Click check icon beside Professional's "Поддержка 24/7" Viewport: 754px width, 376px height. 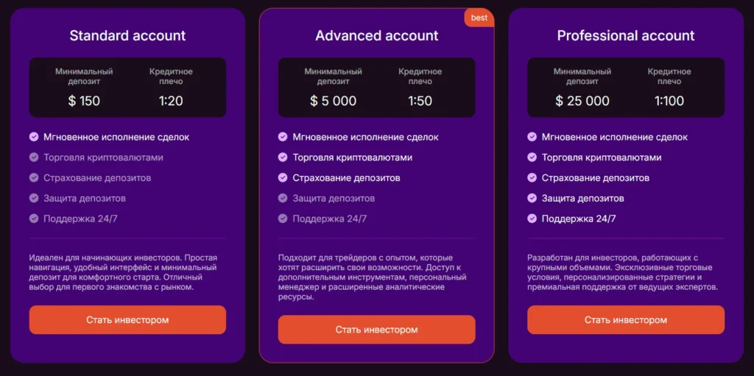click(532, 219)
